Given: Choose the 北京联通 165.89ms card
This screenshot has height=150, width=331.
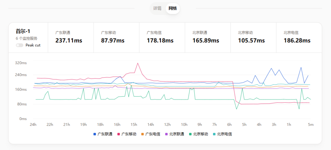Looking at the screenshot, I should pos(208,37).
